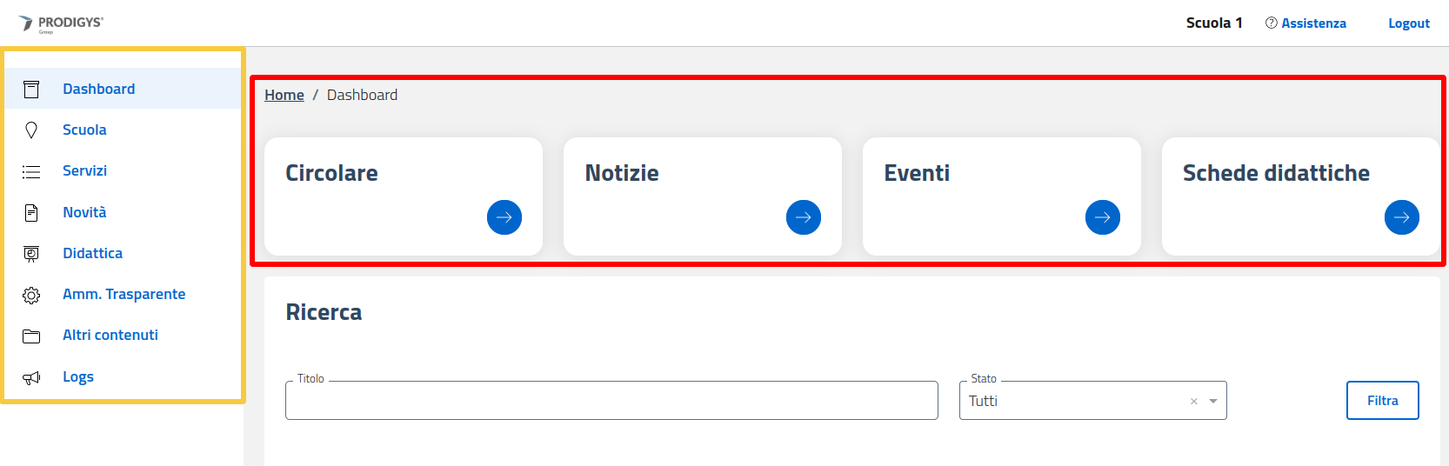Click the Servizi list icon
The height and width of the screenshot is (466, 1449).
coord(31,171)
